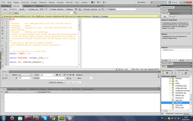Open the Формат dropdown in Properties
Screen dimensions: 193x121
25,75
